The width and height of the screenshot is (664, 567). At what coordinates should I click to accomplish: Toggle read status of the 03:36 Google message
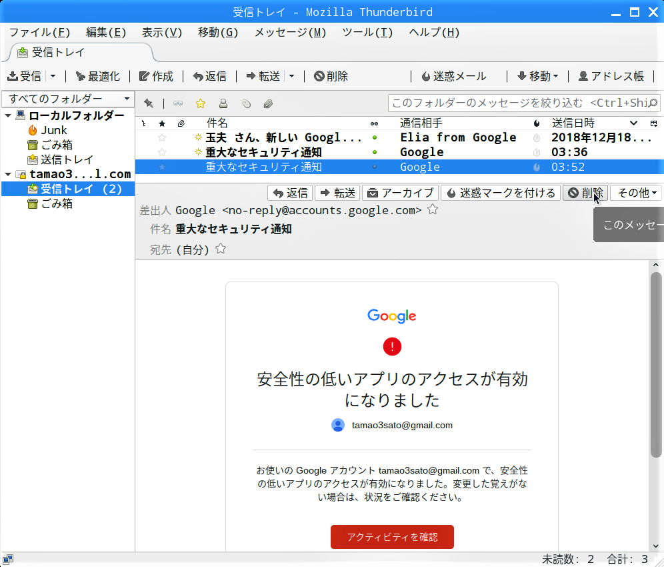tap(375, 152)
